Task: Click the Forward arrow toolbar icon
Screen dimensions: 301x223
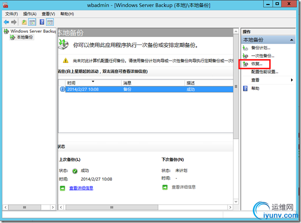Action: point(14,22)
